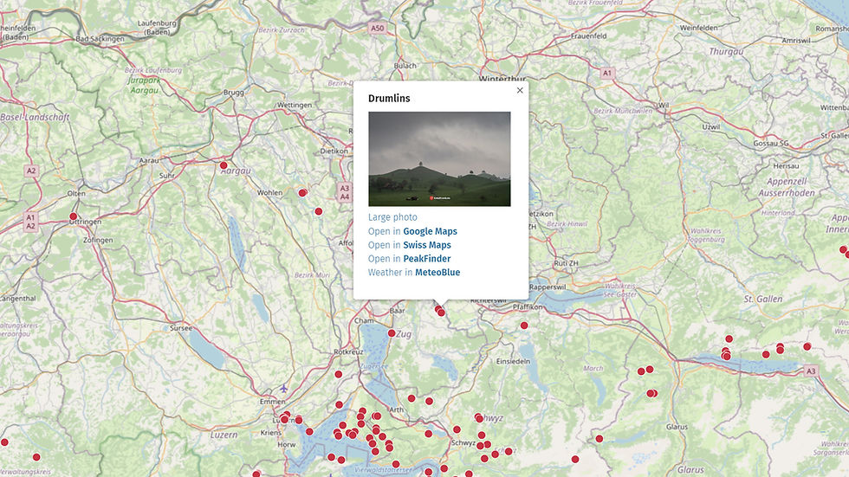Open the Drumlins photo thumbnail
Screen dimensions: 849x477
[439, 159]
